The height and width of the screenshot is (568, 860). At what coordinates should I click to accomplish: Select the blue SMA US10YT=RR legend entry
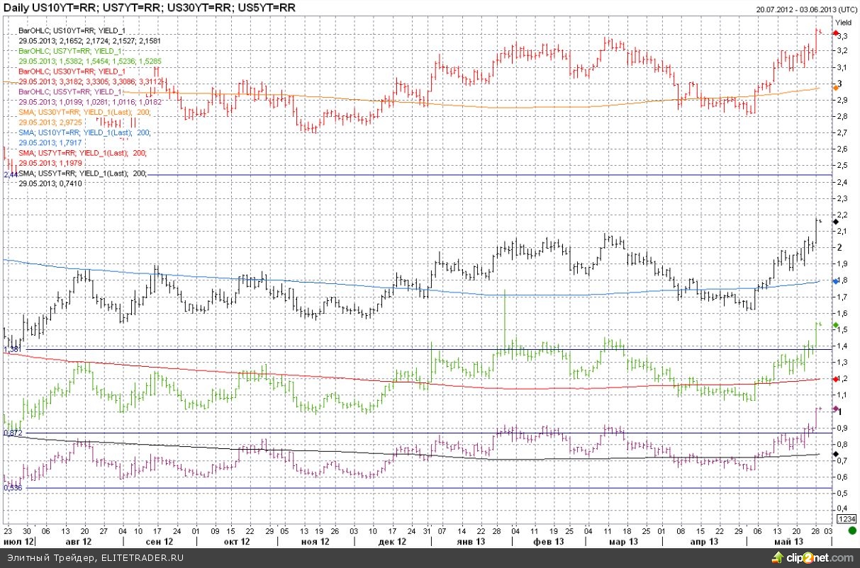82,132
